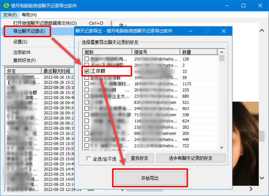
Task: Click the green app icon in title bar
Action: click(x=6, y=6)
